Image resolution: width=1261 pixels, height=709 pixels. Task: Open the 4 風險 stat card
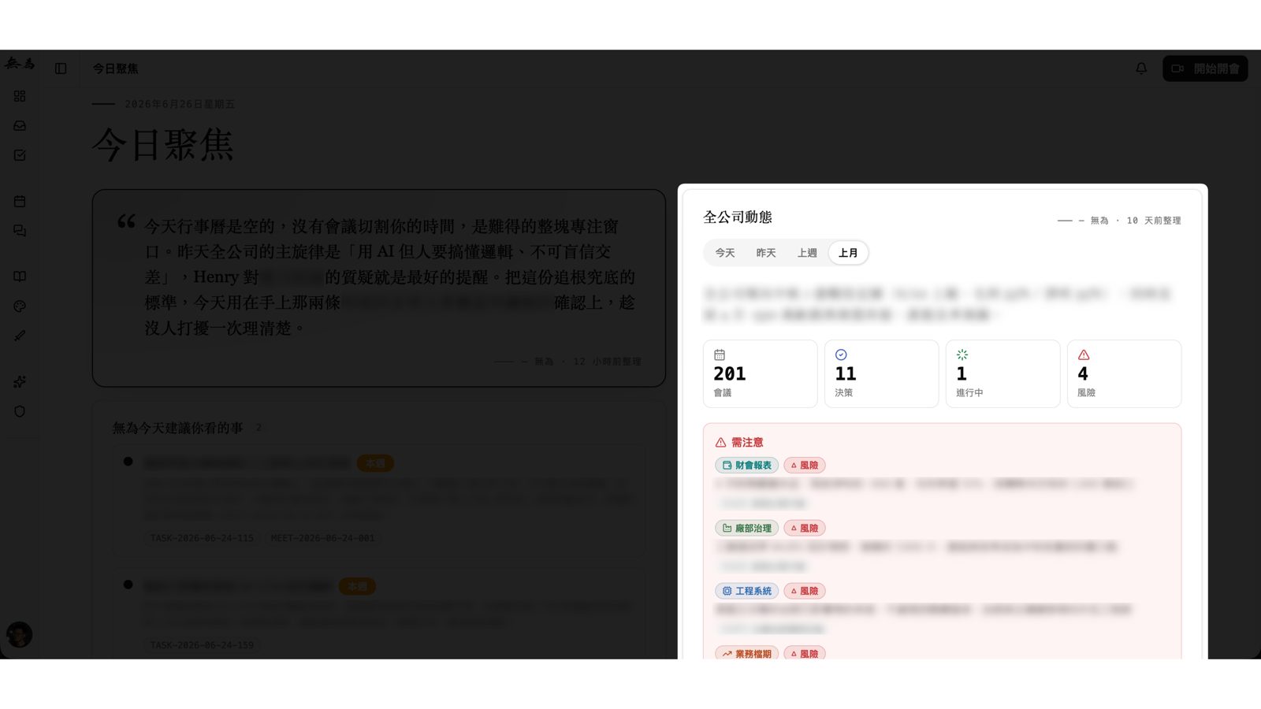point(1124,374)
